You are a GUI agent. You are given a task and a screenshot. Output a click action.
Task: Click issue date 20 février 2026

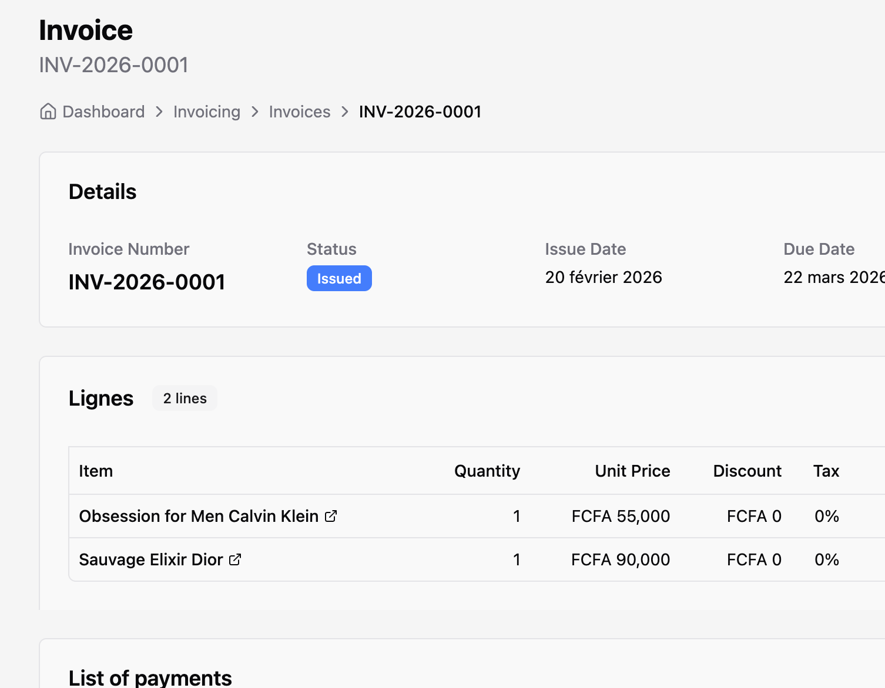pyautogui.click(x=604, y=277)
